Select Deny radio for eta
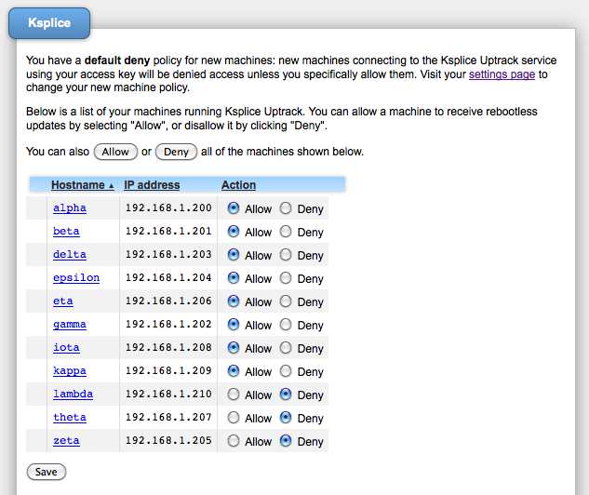The height and width of the screenshot is (495, 589). tap(286, 301)
